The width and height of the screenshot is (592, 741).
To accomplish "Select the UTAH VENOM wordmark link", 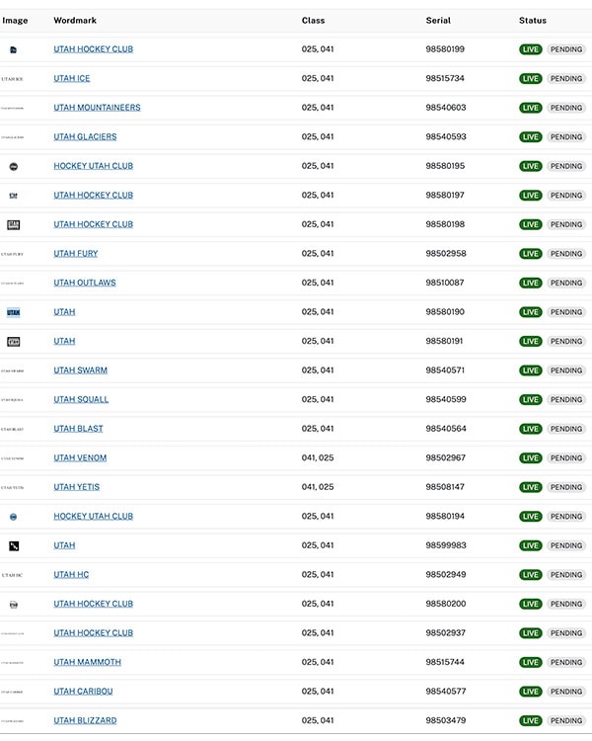I will [80, 457].
